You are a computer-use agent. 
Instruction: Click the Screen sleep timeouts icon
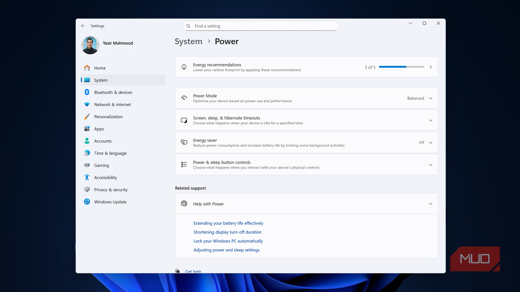tap(184, 121)
